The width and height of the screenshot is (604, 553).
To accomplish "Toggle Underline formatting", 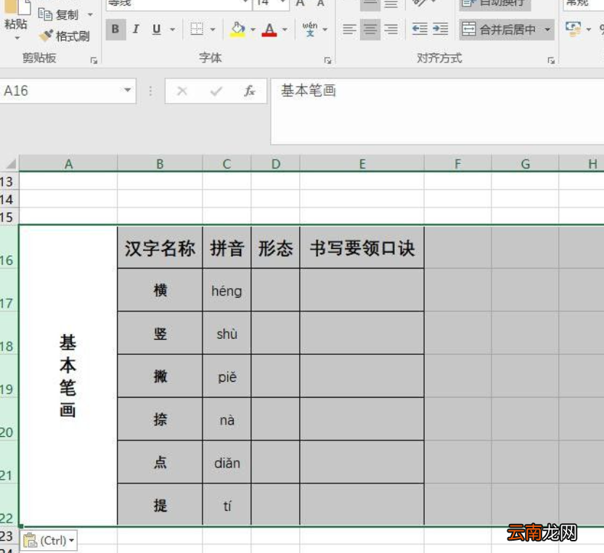I will coord(156,29).
